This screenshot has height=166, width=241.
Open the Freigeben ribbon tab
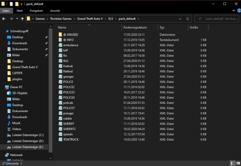(x=36, y=11)
